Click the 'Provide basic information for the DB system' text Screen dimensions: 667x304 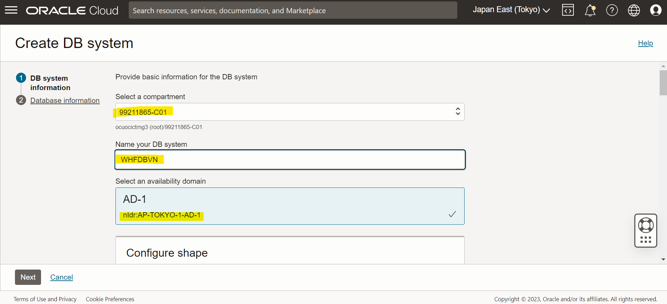click(x=186, y=77)
